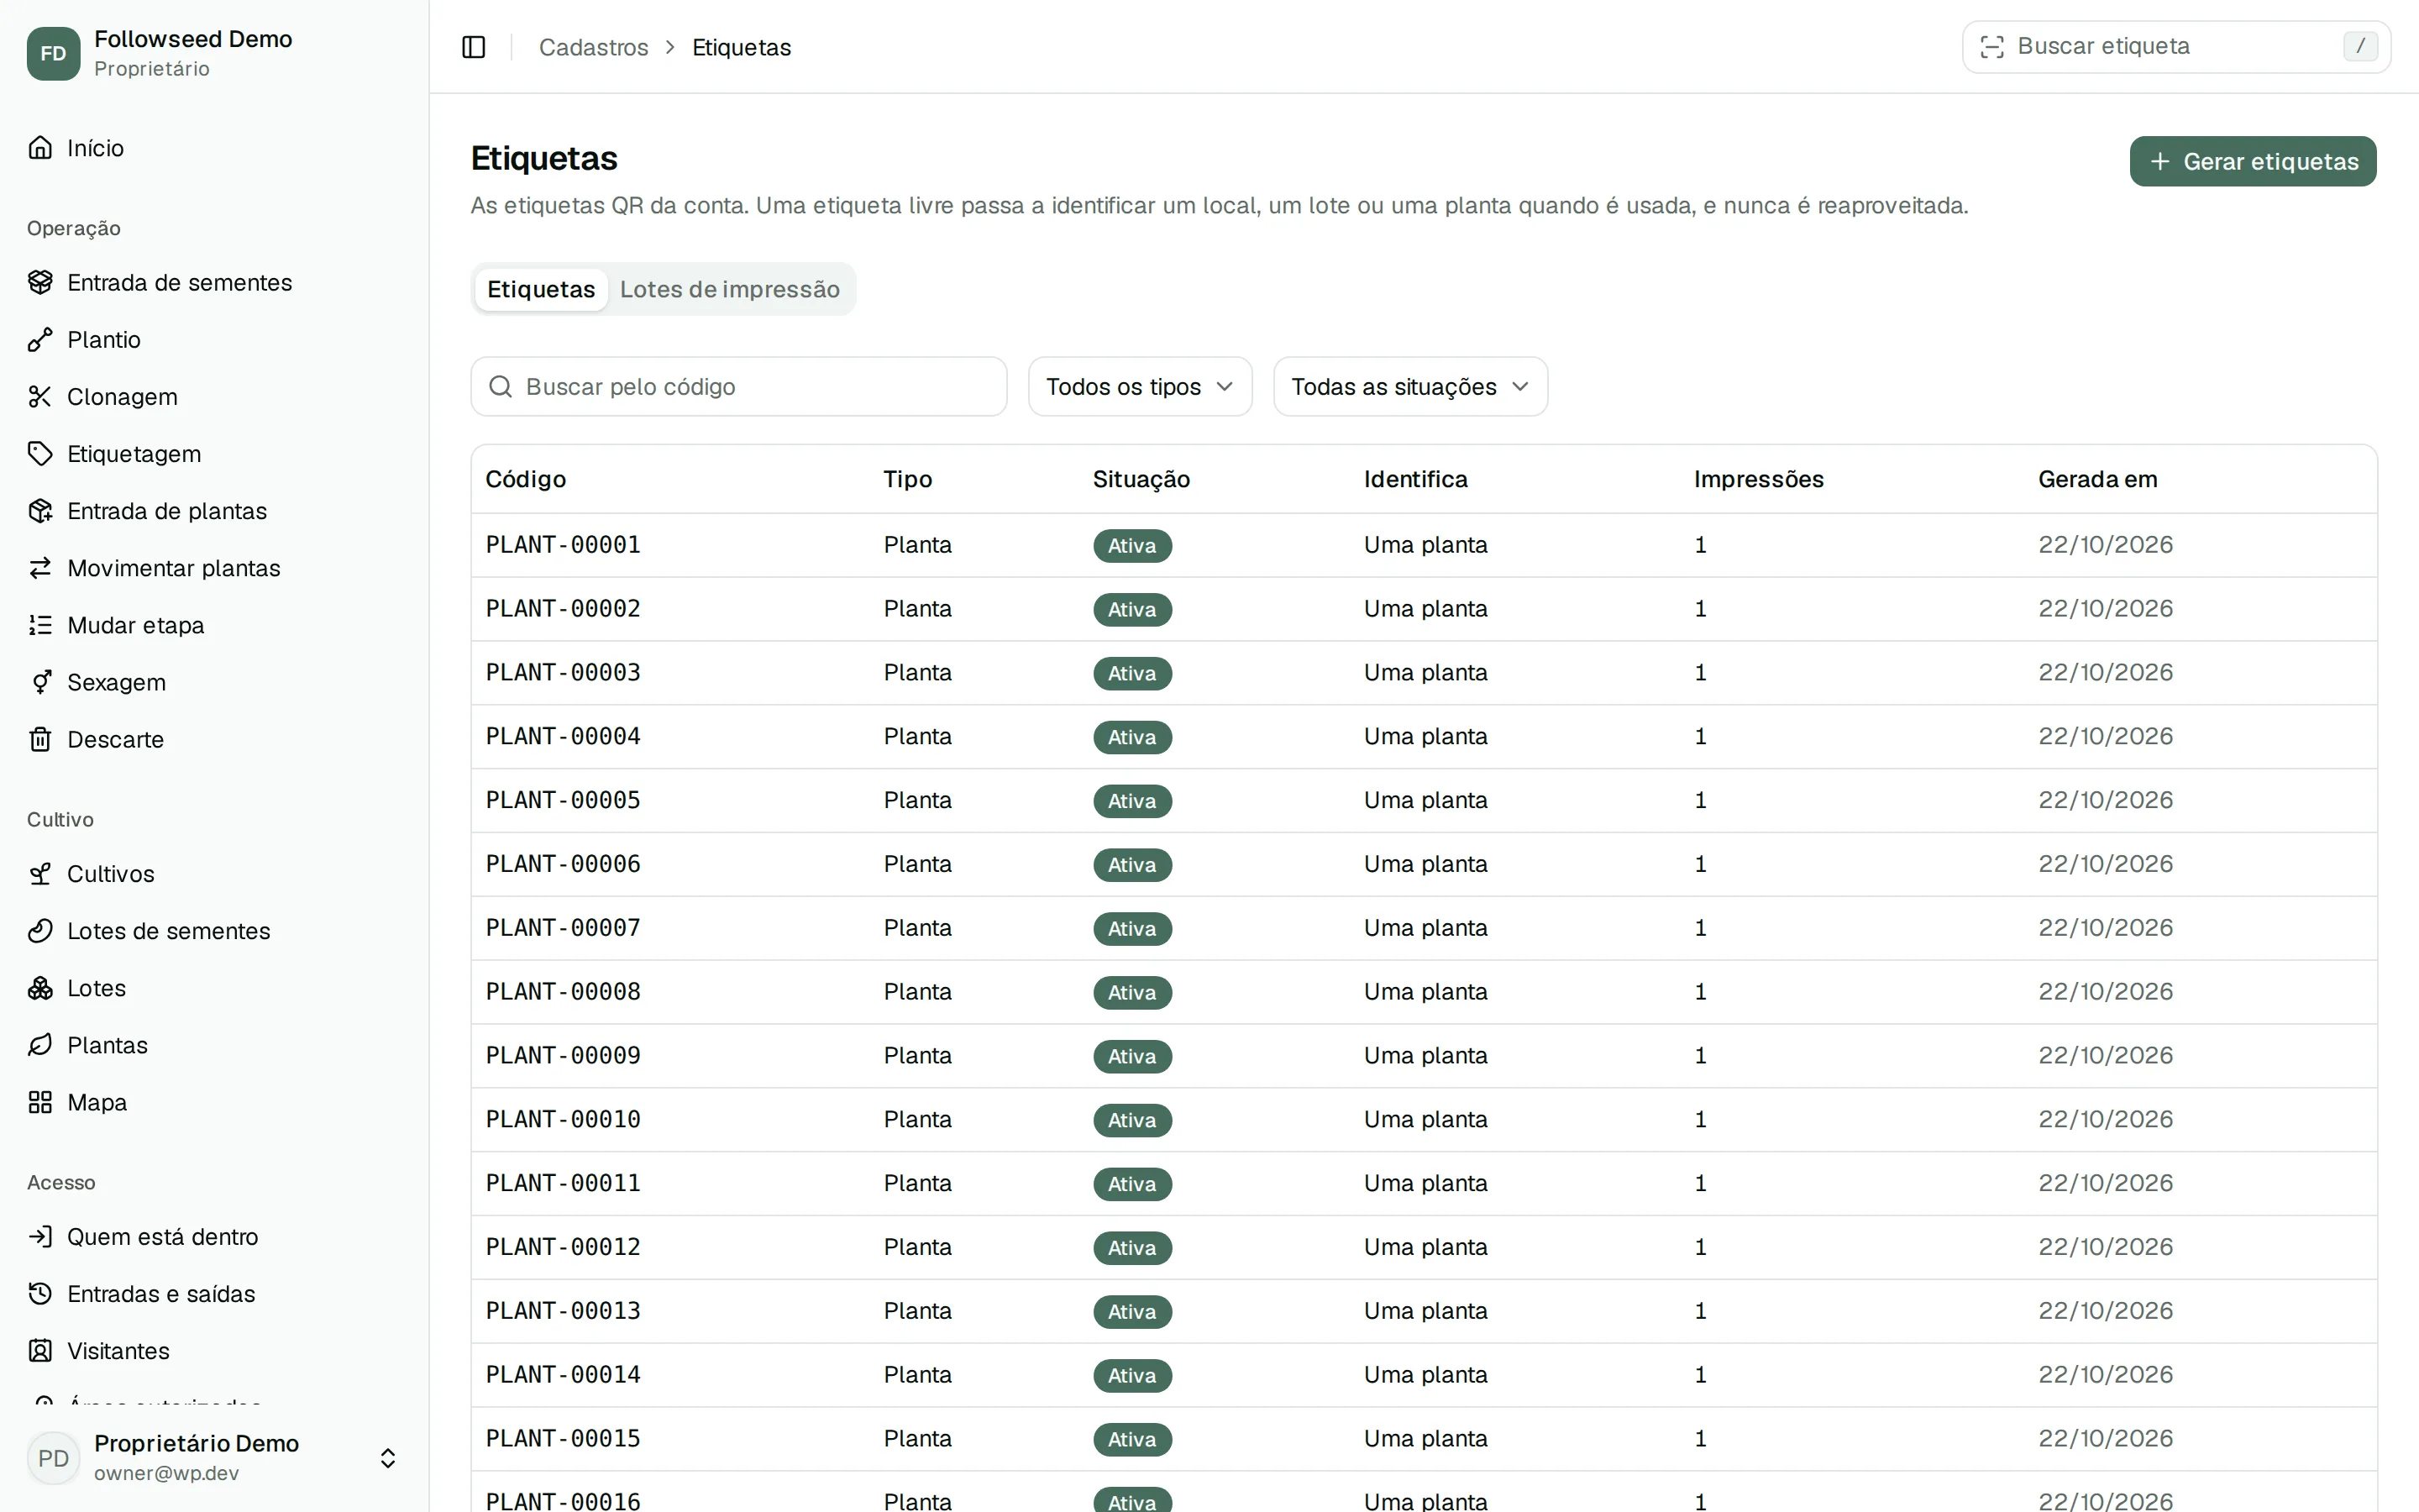
Task: Open the Followseed Demo workspace header
Action: click(x=213, y=53)
